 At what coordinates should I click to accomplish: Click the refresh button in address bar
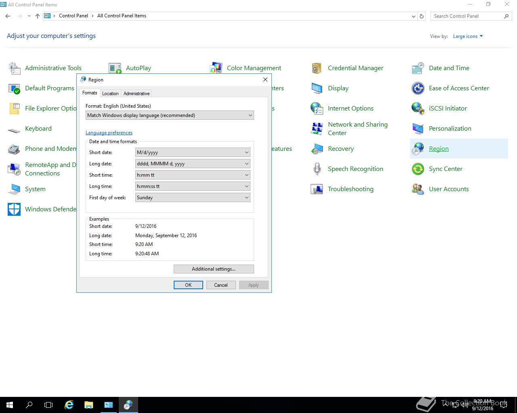(x=422, y=16)
